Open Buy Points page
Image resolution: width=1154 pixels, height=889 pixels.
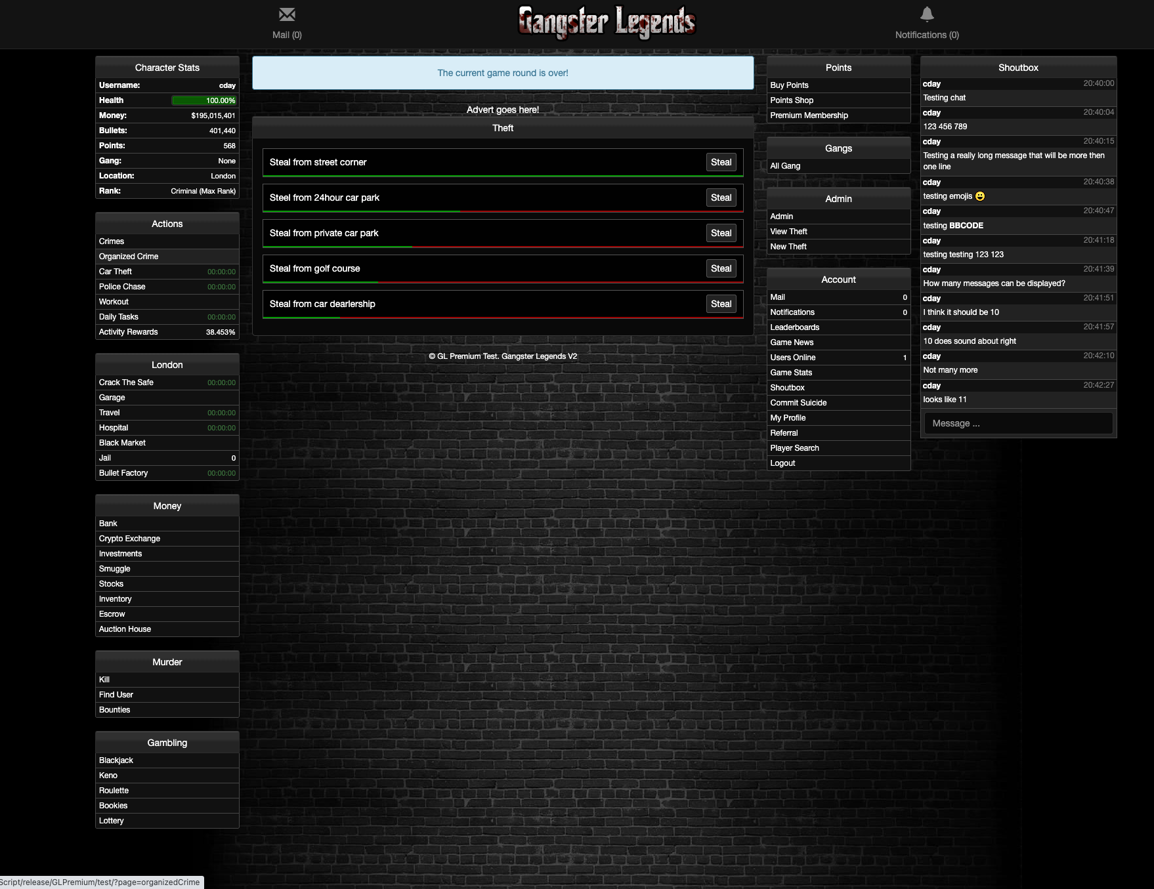tap(789, 85)
